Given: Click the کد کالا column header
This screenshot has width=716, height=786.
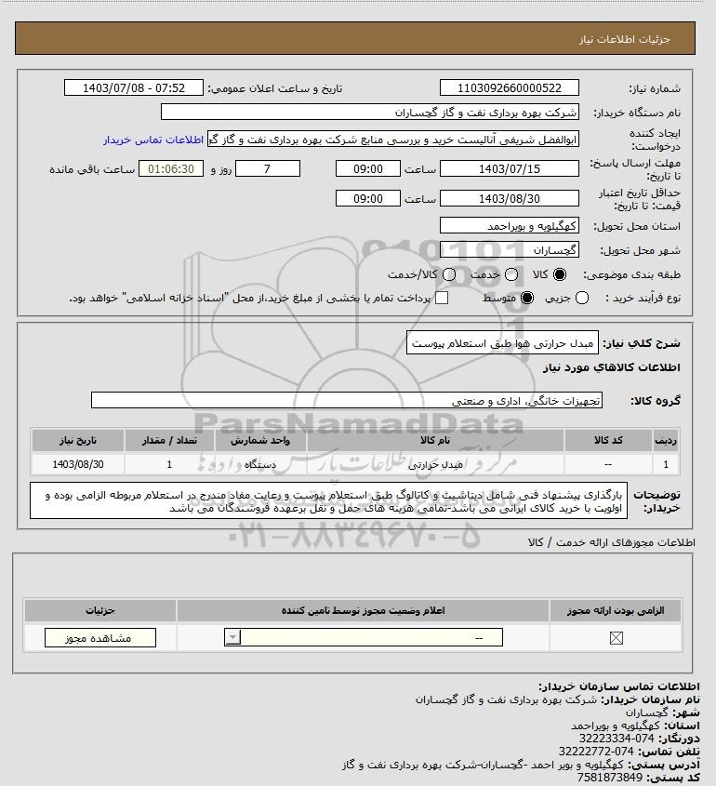Looking at the screenshot, I should tap(608, 440).
